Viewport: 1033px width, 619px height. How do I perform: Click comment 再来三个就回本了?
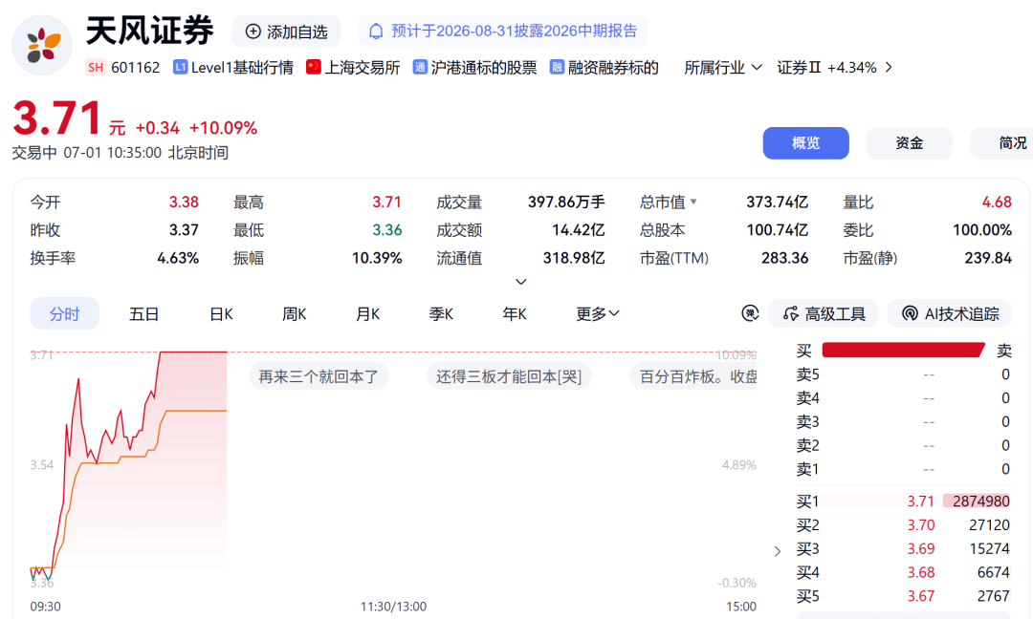tap(319, 376)
